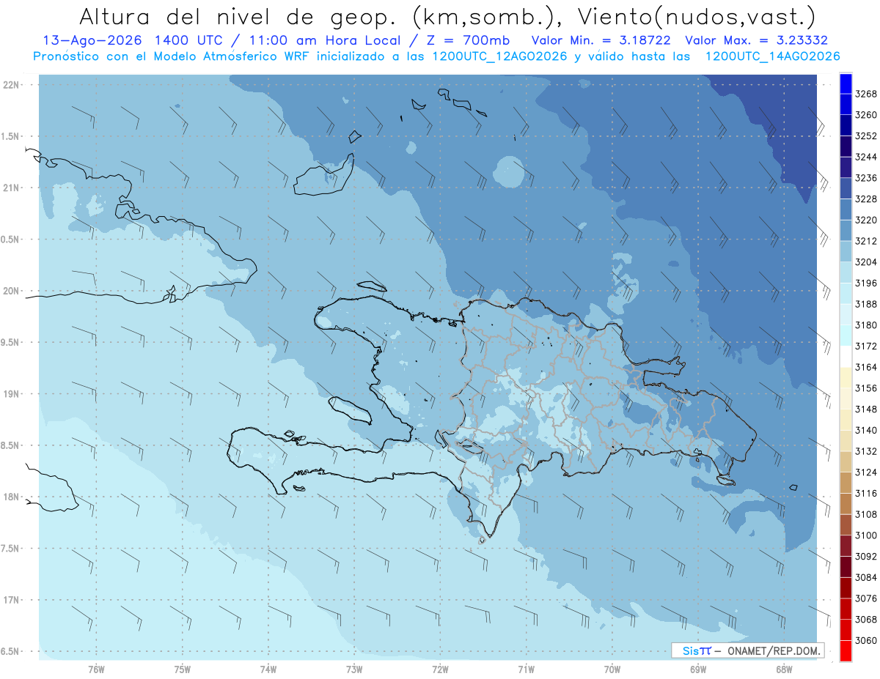The image size is (880, 679).
Task: Pick legend color between 3228 and 3220
Action: coord(845,209)
